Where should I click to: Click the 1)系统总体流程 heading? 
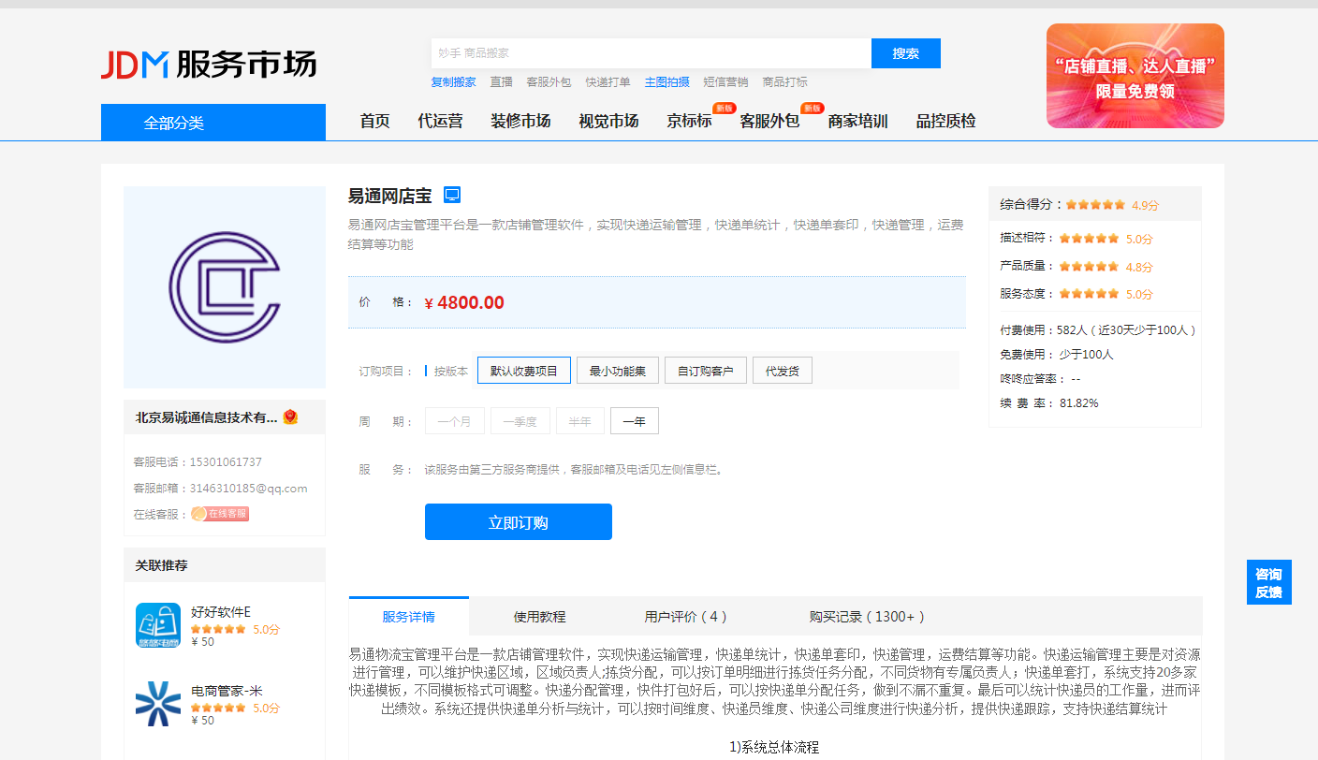pyautogui.click(x=774, y=747)
